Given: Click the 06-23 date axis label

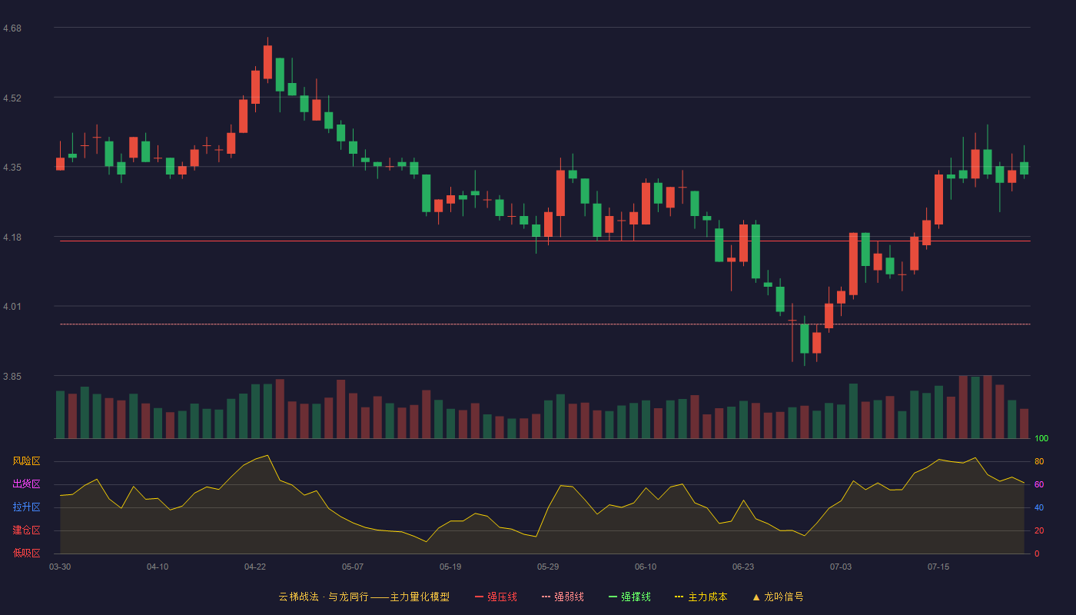Looking at the screenshot, I should click(x=743, y=567).
